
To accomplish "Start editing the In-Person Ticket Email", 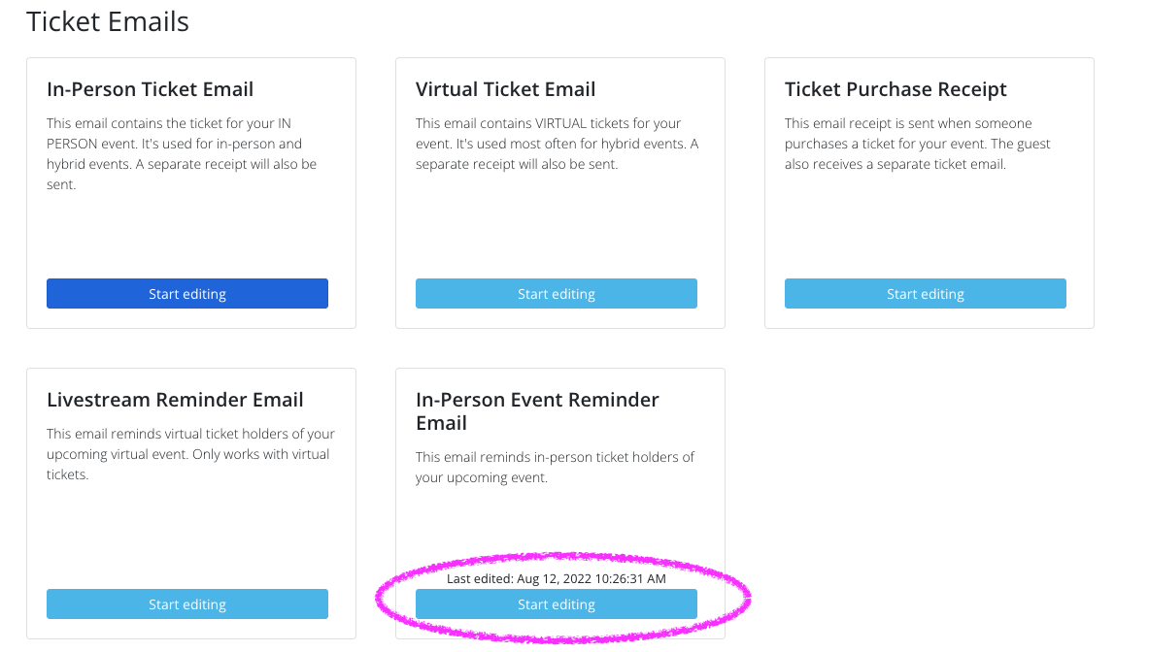I will [x=187, y=294].
